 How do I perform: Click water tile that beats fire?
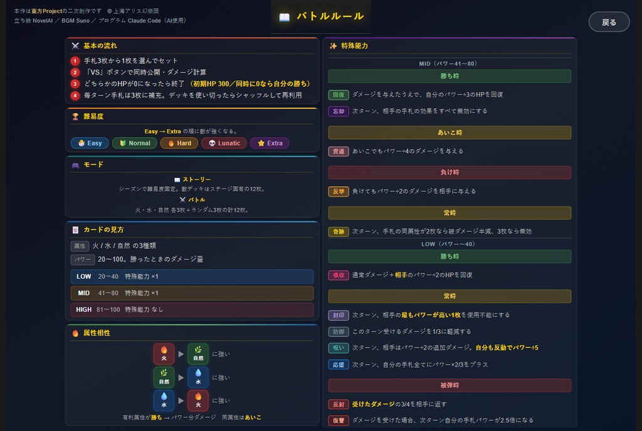(164, 400)
